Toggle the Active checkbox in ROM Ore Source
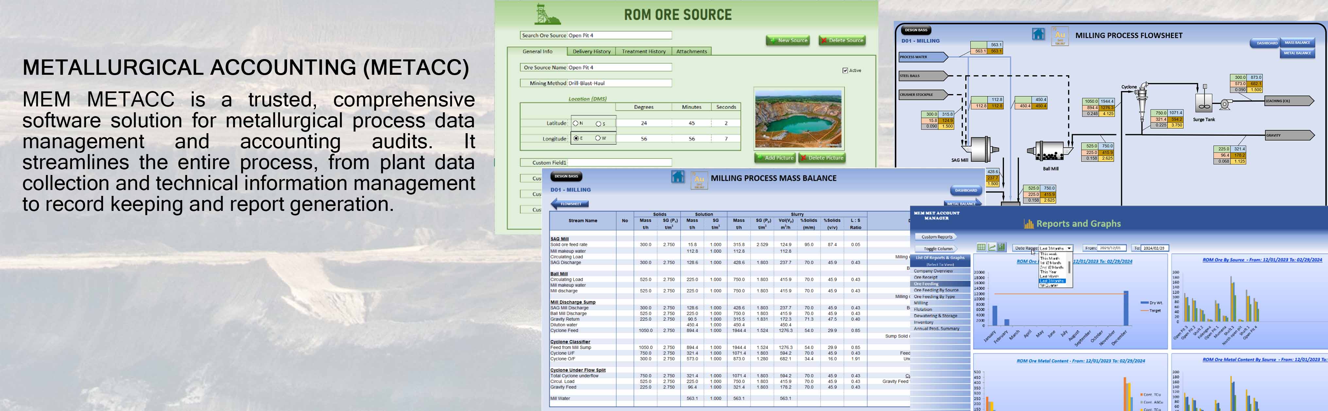The image size is (1328, 411). pyautogui.click(x=845, y=71)
